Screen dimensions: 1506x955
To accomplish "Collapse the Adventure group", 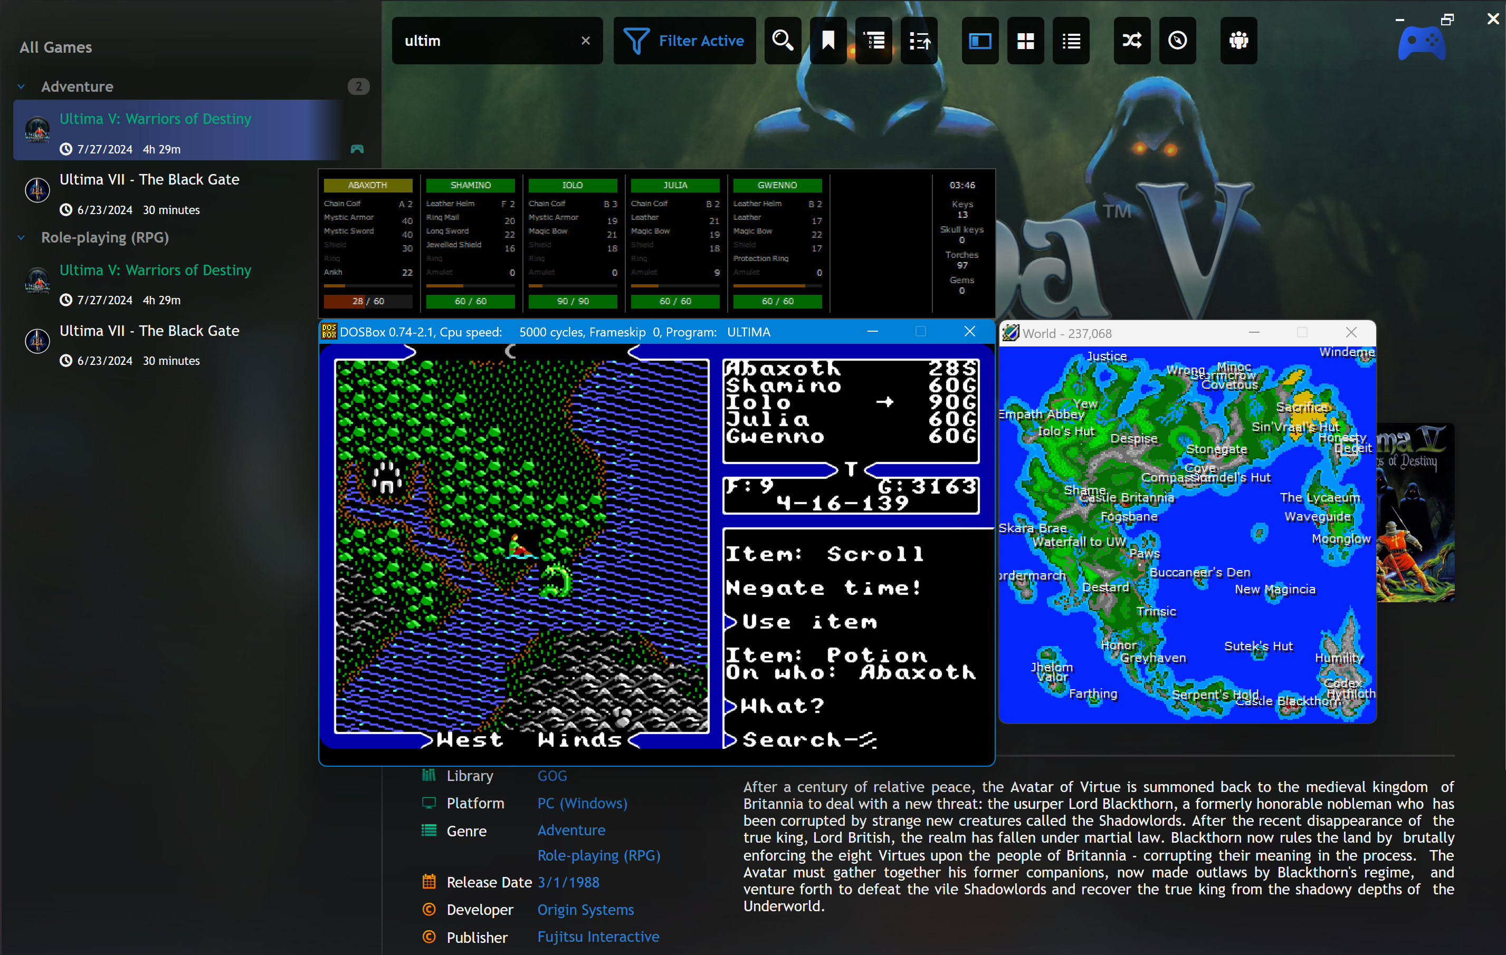I will [x=21, y=87].
